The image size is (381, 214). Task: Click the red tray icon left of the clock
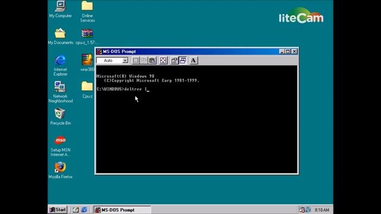click(302, 210)
